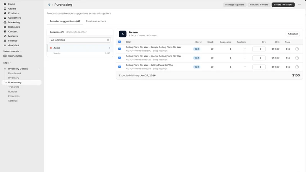The height and width of the screenshot is (172, 306).
Task: Click the Manage suppliers button
Action: tap(235, 5)
